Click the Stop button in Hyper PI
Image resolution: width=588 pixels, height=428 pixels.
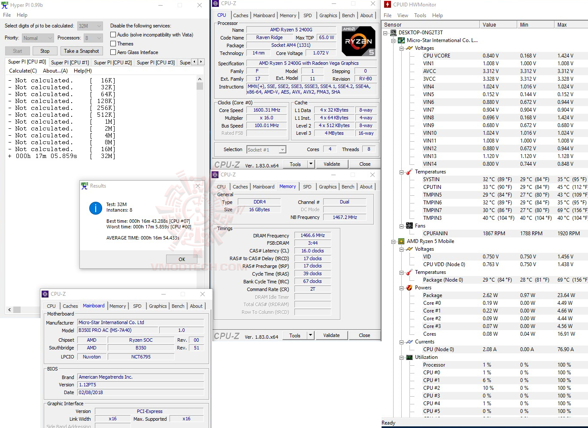[45, 51]
